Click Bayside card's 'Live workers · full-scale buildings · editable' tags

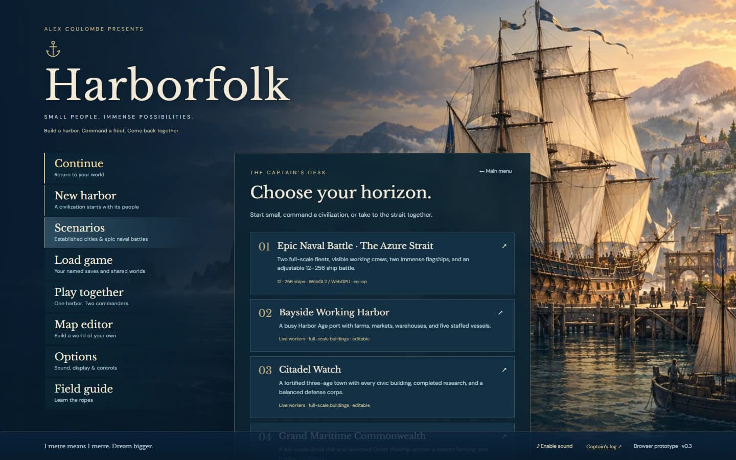[325, 339]
